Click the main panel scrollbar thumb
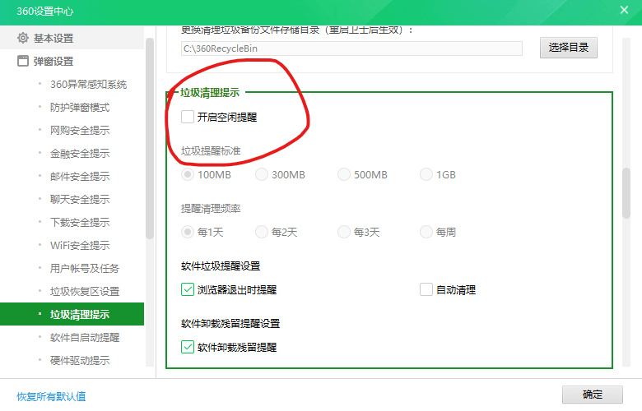Viewport: 642px width, 411px height. tap(626, 193)
